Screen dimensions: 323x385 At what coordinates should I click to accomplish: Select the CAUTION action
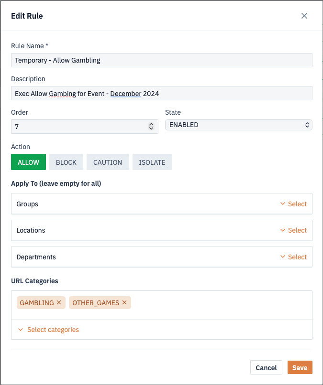[x=108, y=162]
